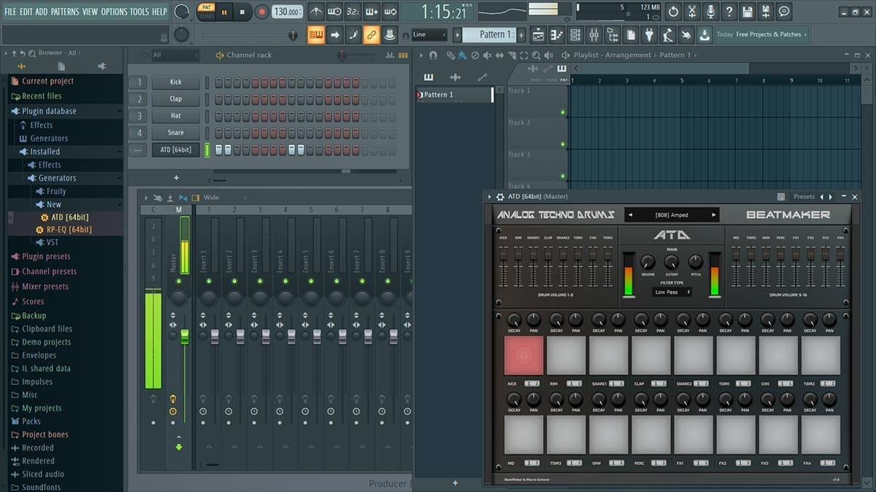This screenshot has height=492, width=876.
Task: Stop playback with the stop button
Action: point(242,12)
